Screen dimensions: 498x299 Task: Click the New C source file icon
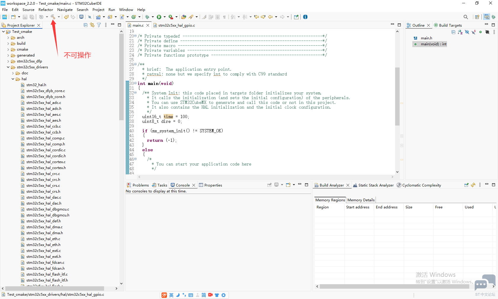click(x=122, y=17)
